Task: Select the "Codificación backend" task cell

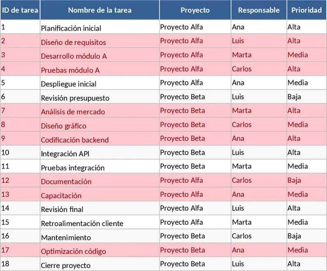Action: [75, 140]
